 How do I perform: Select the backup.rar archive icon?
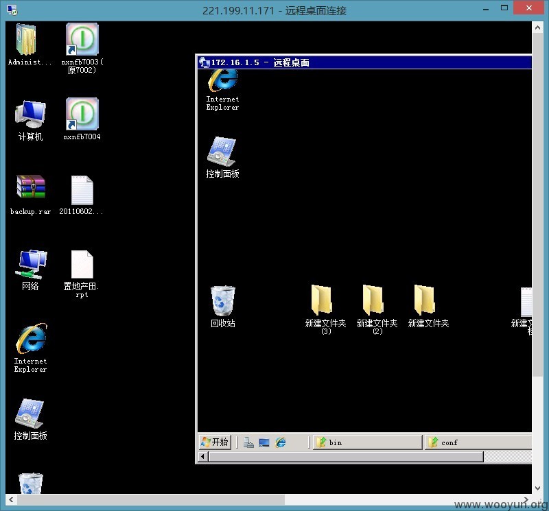30,187
